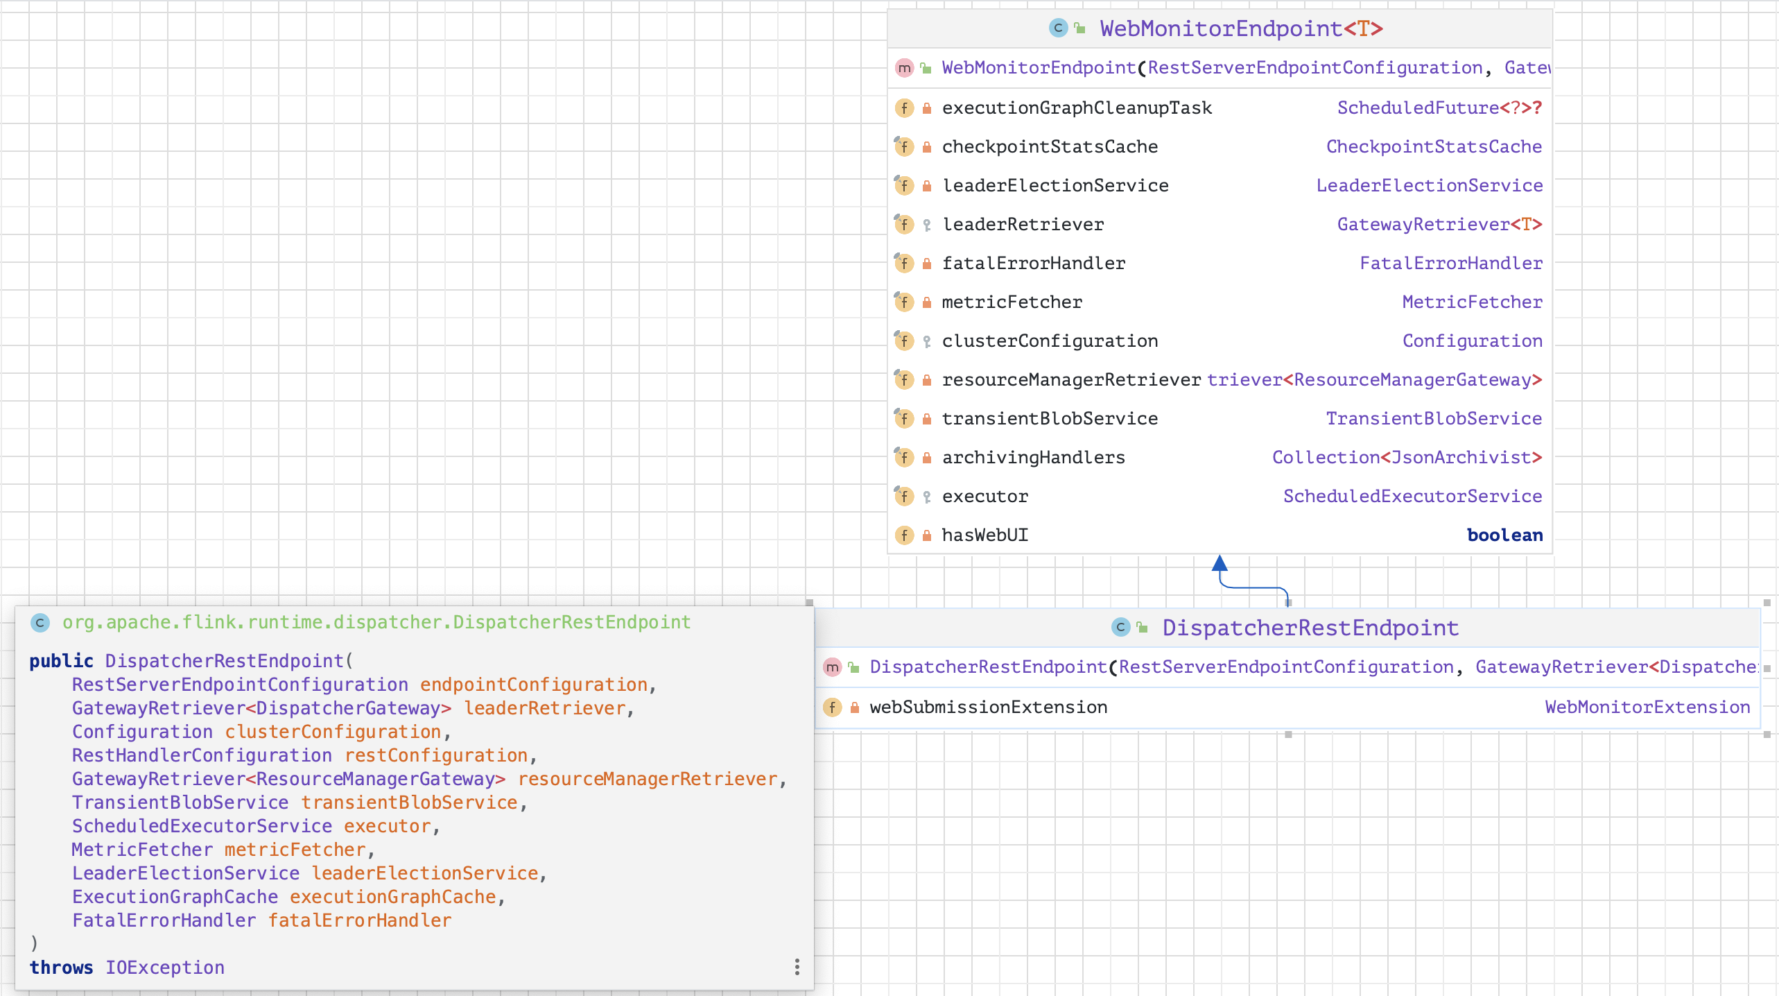The image size is (1779, 996).
Task: Select the boolean type of hasWebUI
Action: point(1504,535)
